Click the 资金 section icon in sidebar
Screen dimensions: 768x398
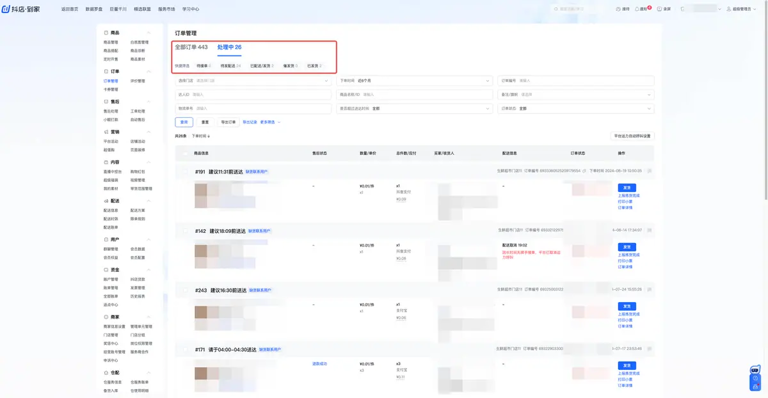[x=106, y=270]
